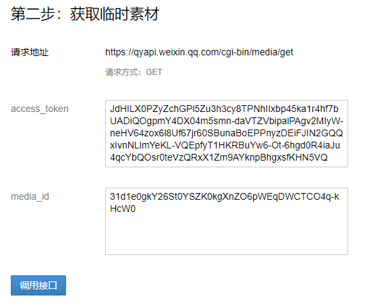Viewport: 365px width, 307px height.
Task: Place cursor in token line starting UADiQOgpmY
Action: click(227, 121)
